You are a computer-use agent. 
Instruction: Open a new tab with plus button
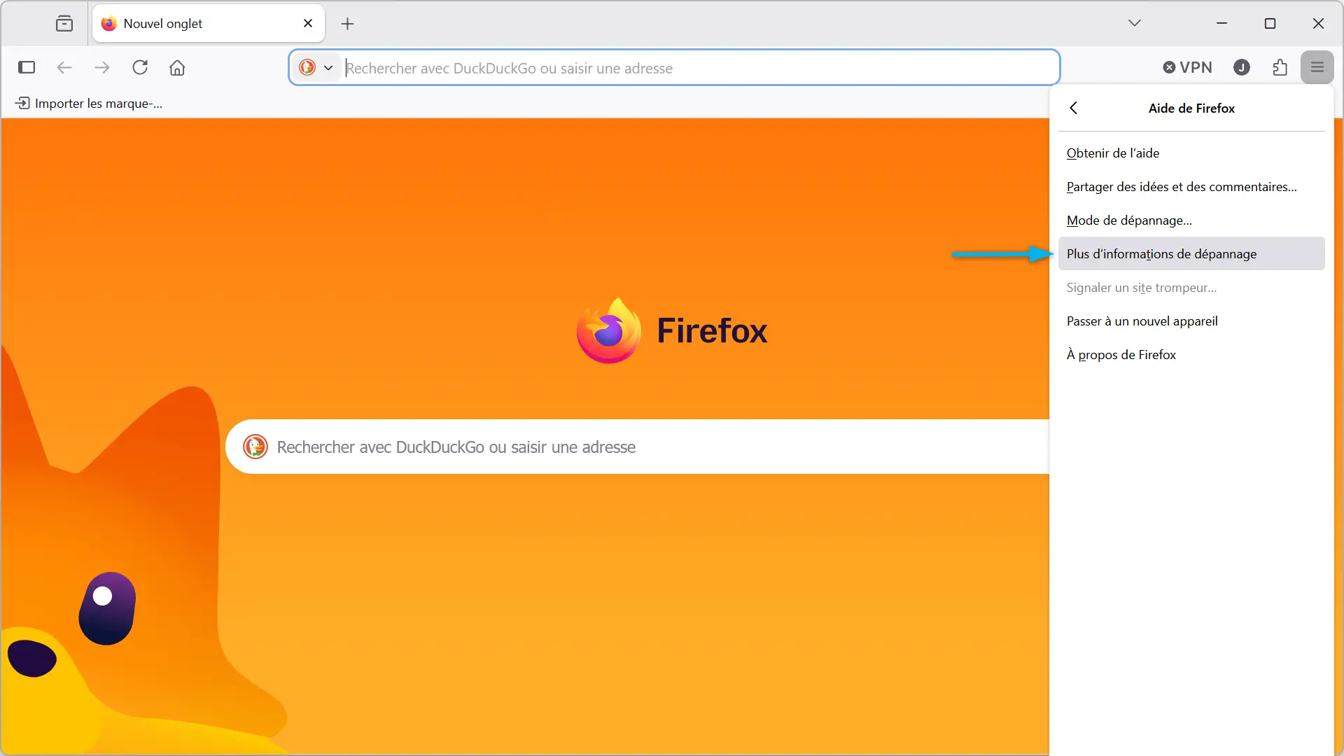point(347,24)
